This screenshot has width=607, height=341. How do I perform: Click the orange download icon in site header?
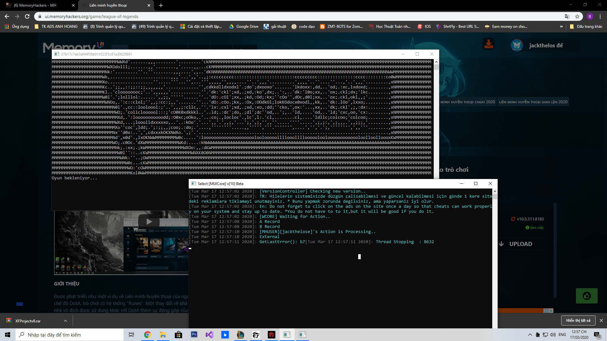pyautogui.click(x=488, y=44)
